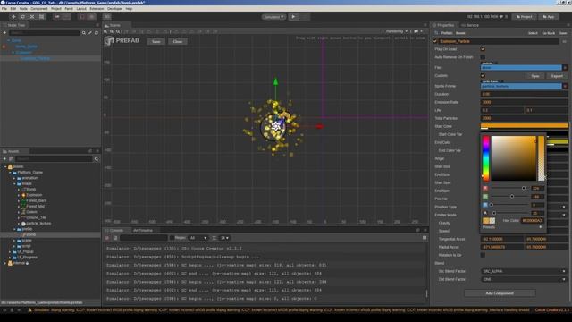Expand the UI_Progress folder in Assets tree
Image resolution: width=572 pixels, height=322 pixels.
coord(10,258)
